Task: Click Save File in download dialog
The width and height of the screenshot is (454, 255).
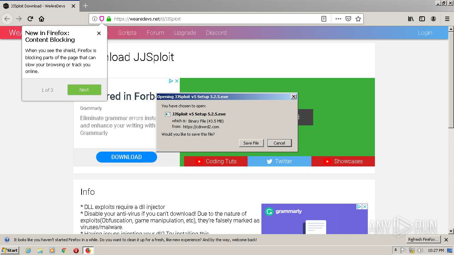Action: tap(251, 143)
